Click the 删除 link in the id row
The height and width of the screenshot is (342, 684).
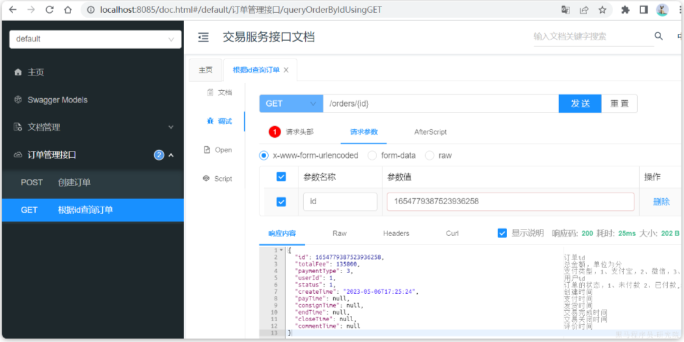661,202
